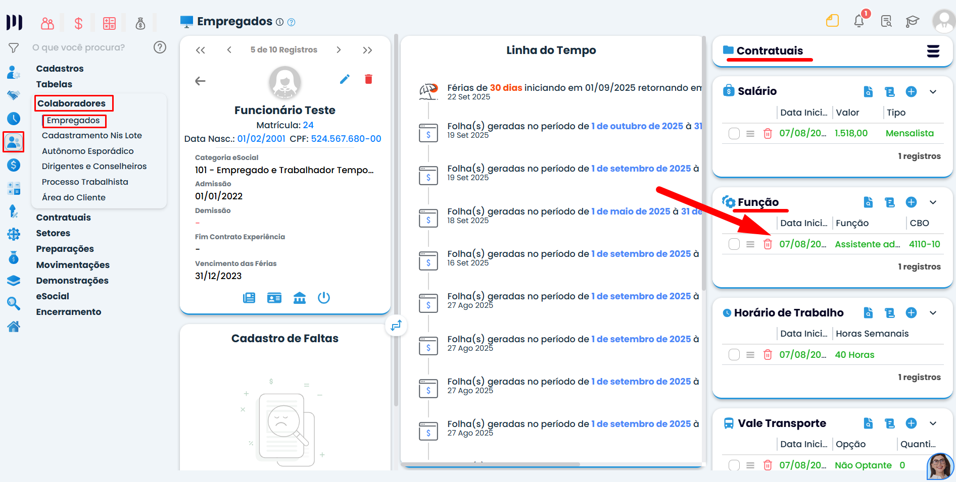956x482 pixels.
Task: Open Processo Trabalhista
Action: coord(85,182)
